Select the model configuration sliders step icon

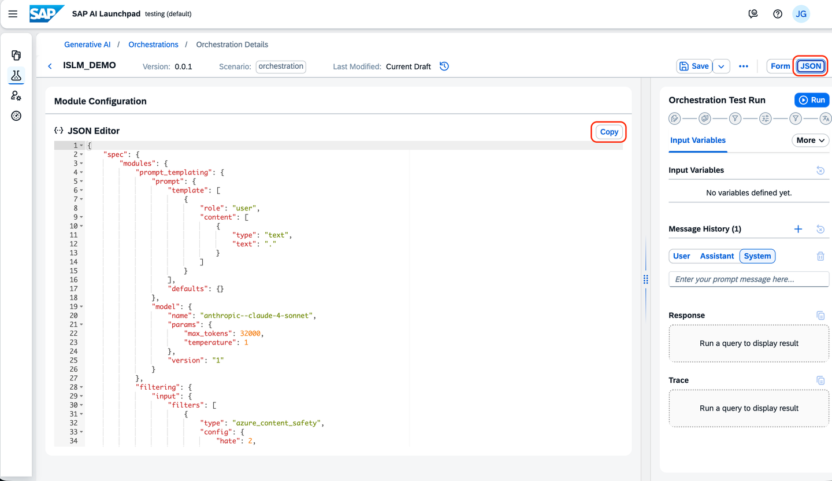click(766, 119)
